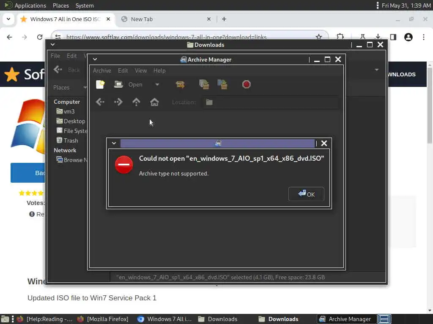Switch to Mozilla Firefox taskbar item

point(103,319)
